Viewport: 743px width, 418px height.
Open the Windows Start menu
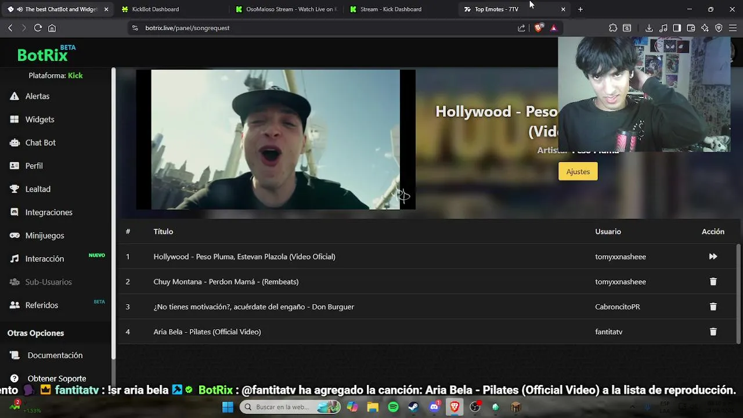tap(228, 407)
